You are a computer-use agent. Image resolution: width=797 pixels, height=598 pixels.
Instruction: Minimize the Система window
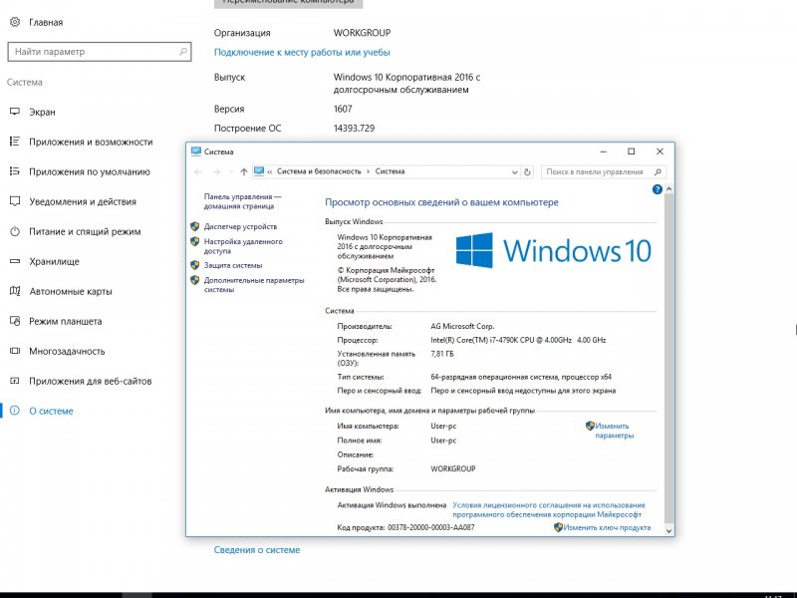(x=604, y=151)
